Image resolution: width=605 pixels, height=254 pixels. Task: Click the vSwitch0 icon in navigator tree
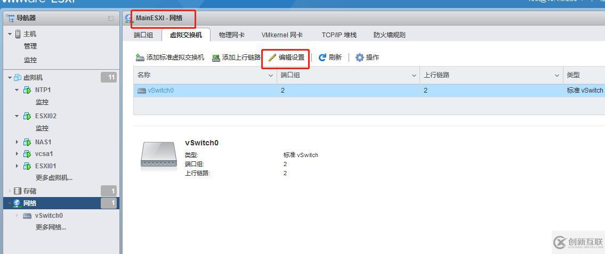(x=27, y=216)
